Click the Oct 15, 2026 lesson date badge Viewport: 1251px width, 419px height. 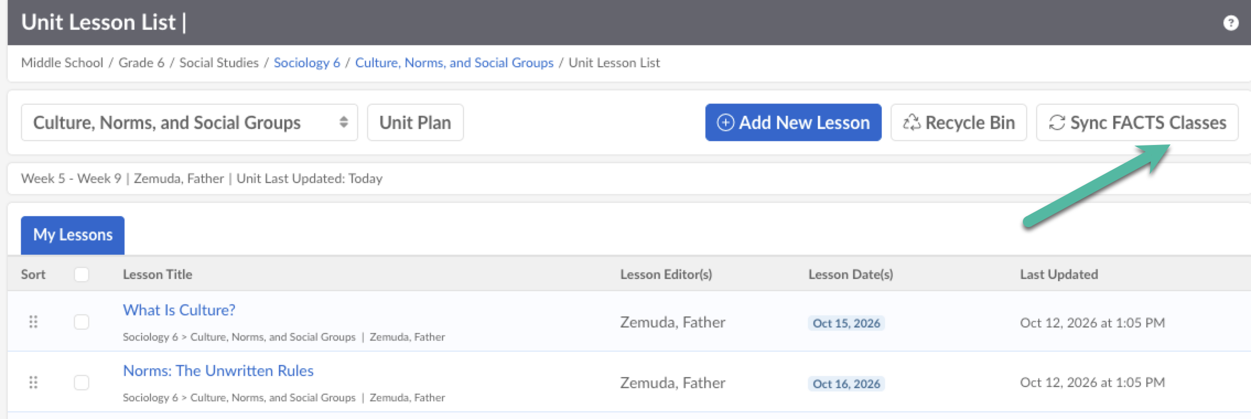pos(846,323)
